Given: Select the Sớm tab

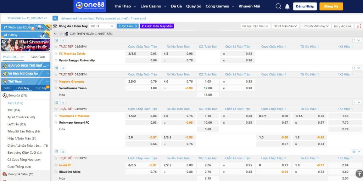Looking at the screenshot, I should click(7, 88).
